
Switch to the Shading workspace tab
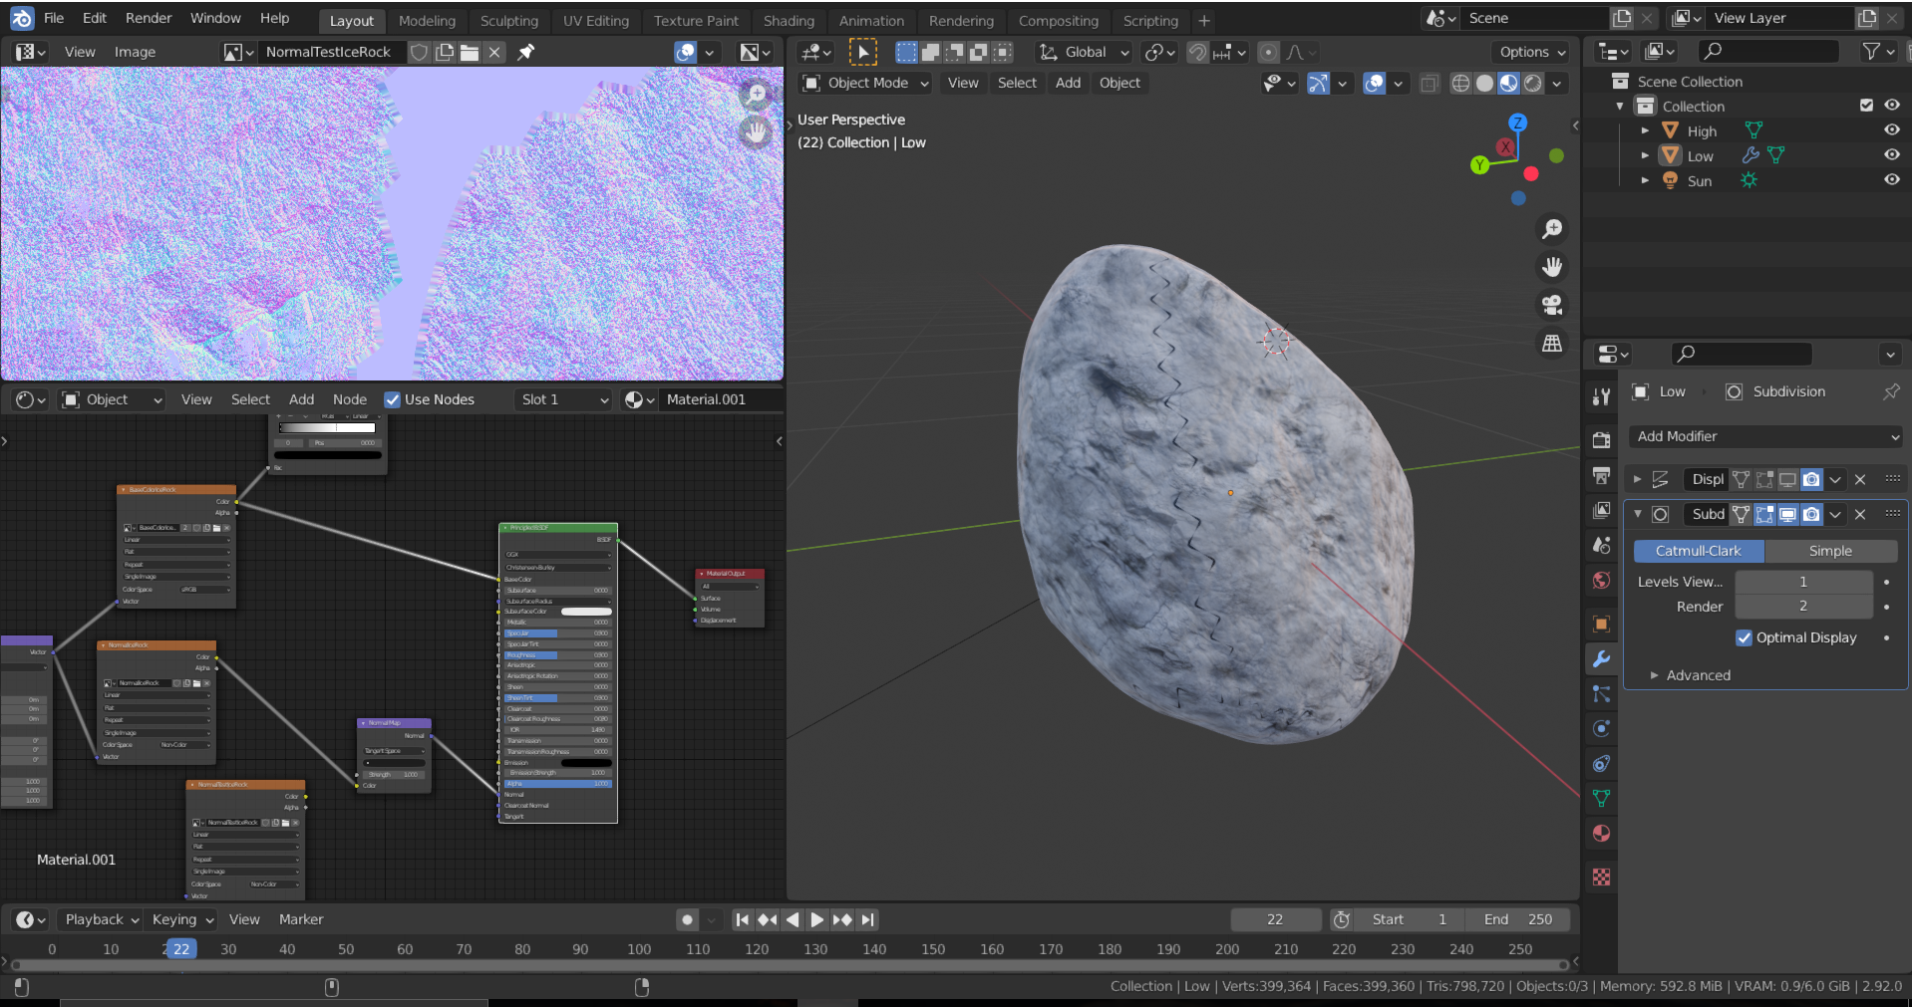tap(789, 20)
